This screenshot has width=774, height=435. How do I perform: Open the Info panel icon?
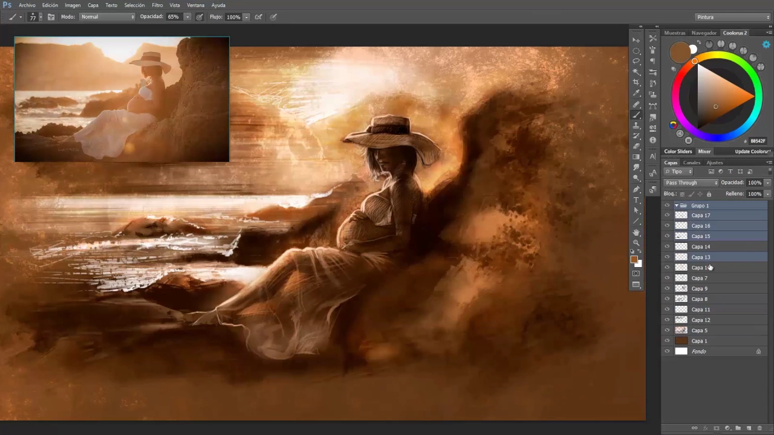pyautogui.click(x=652, y=140)
